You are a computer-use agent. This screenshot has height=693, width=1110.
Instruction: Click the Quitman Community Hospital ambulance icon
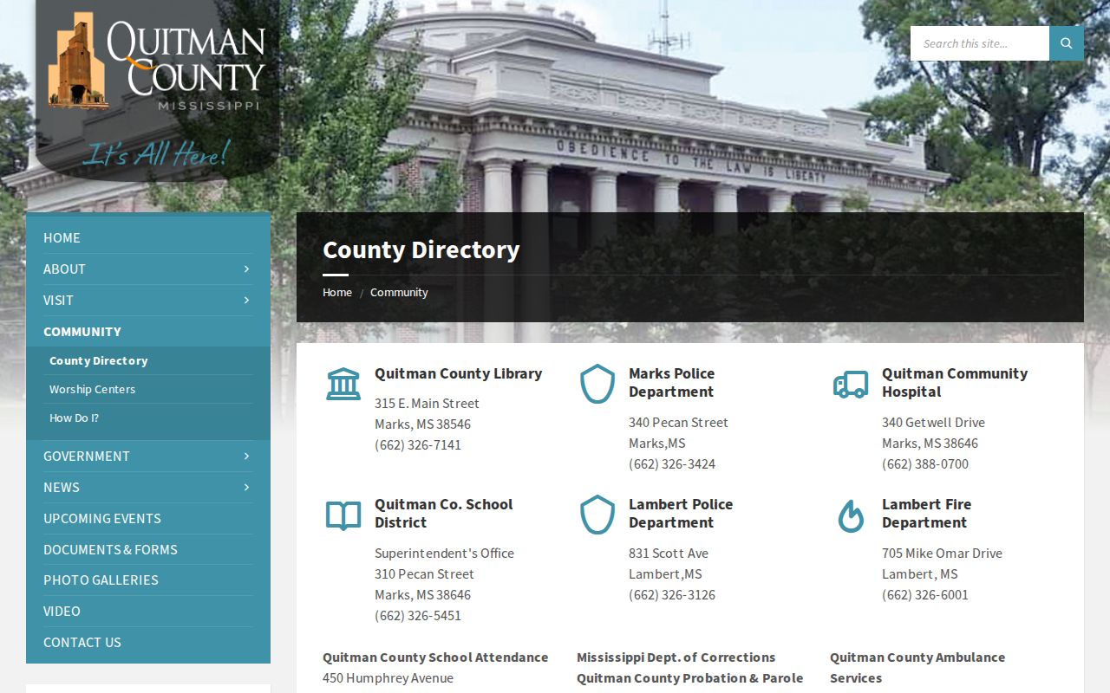[x=851, y=384]
